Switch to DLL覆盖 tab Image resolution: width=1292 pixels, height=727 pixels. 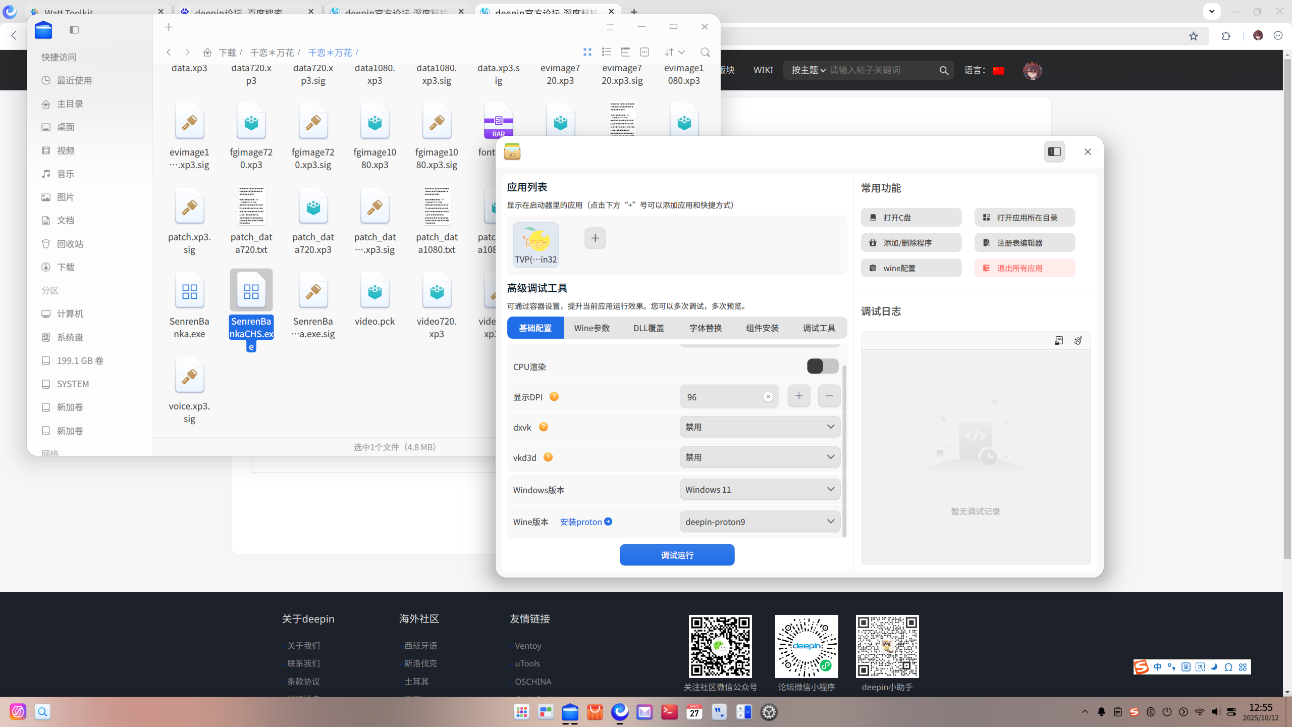point(649,328)
